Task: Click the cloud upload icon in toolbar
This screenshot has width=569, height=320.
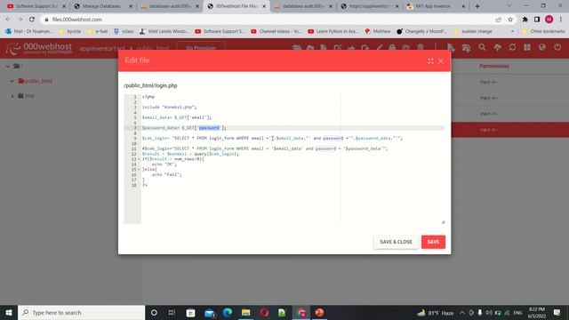Action: (x=497, y=47)
